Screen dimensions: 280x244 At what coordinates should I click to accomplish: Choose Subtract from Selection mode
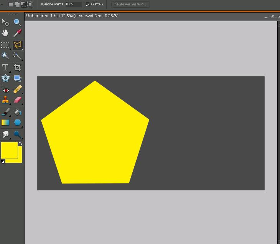(23, 4)
